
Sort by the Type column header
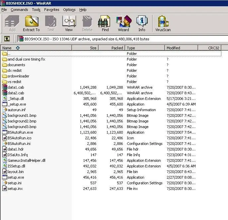coord(145,48)
